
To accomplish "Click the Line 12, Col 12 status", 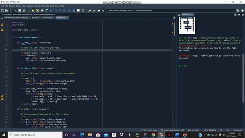I will [x=194, y=130].
